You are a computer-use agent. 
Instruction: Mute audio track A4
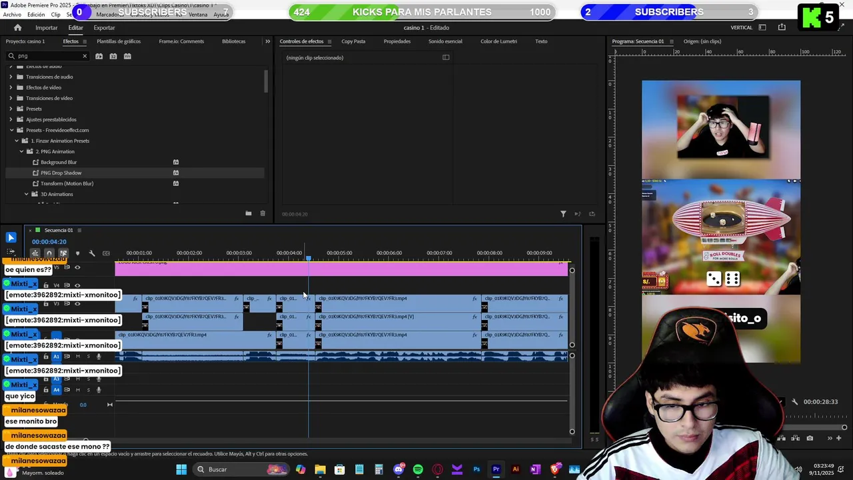[78, 390]
